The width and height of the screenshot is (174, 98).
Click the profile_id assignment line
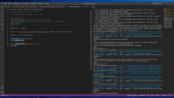click(18, 28)
